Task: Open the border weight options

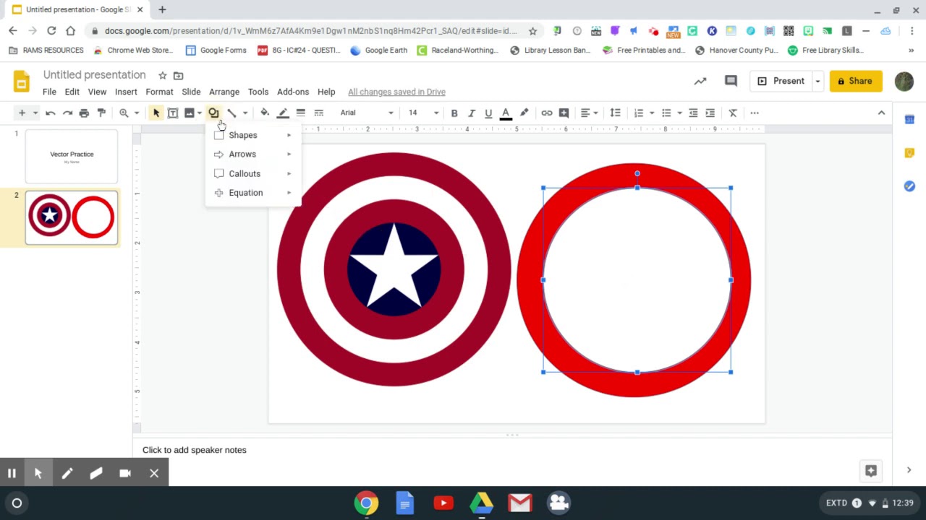Action: click(300, 113)
